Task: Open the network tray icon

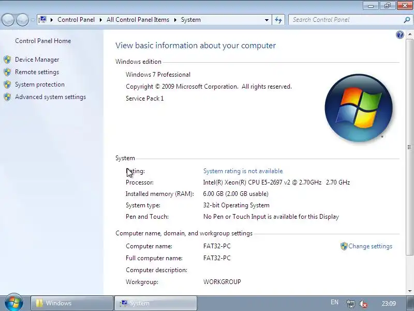Action: [x=351, y=304]
